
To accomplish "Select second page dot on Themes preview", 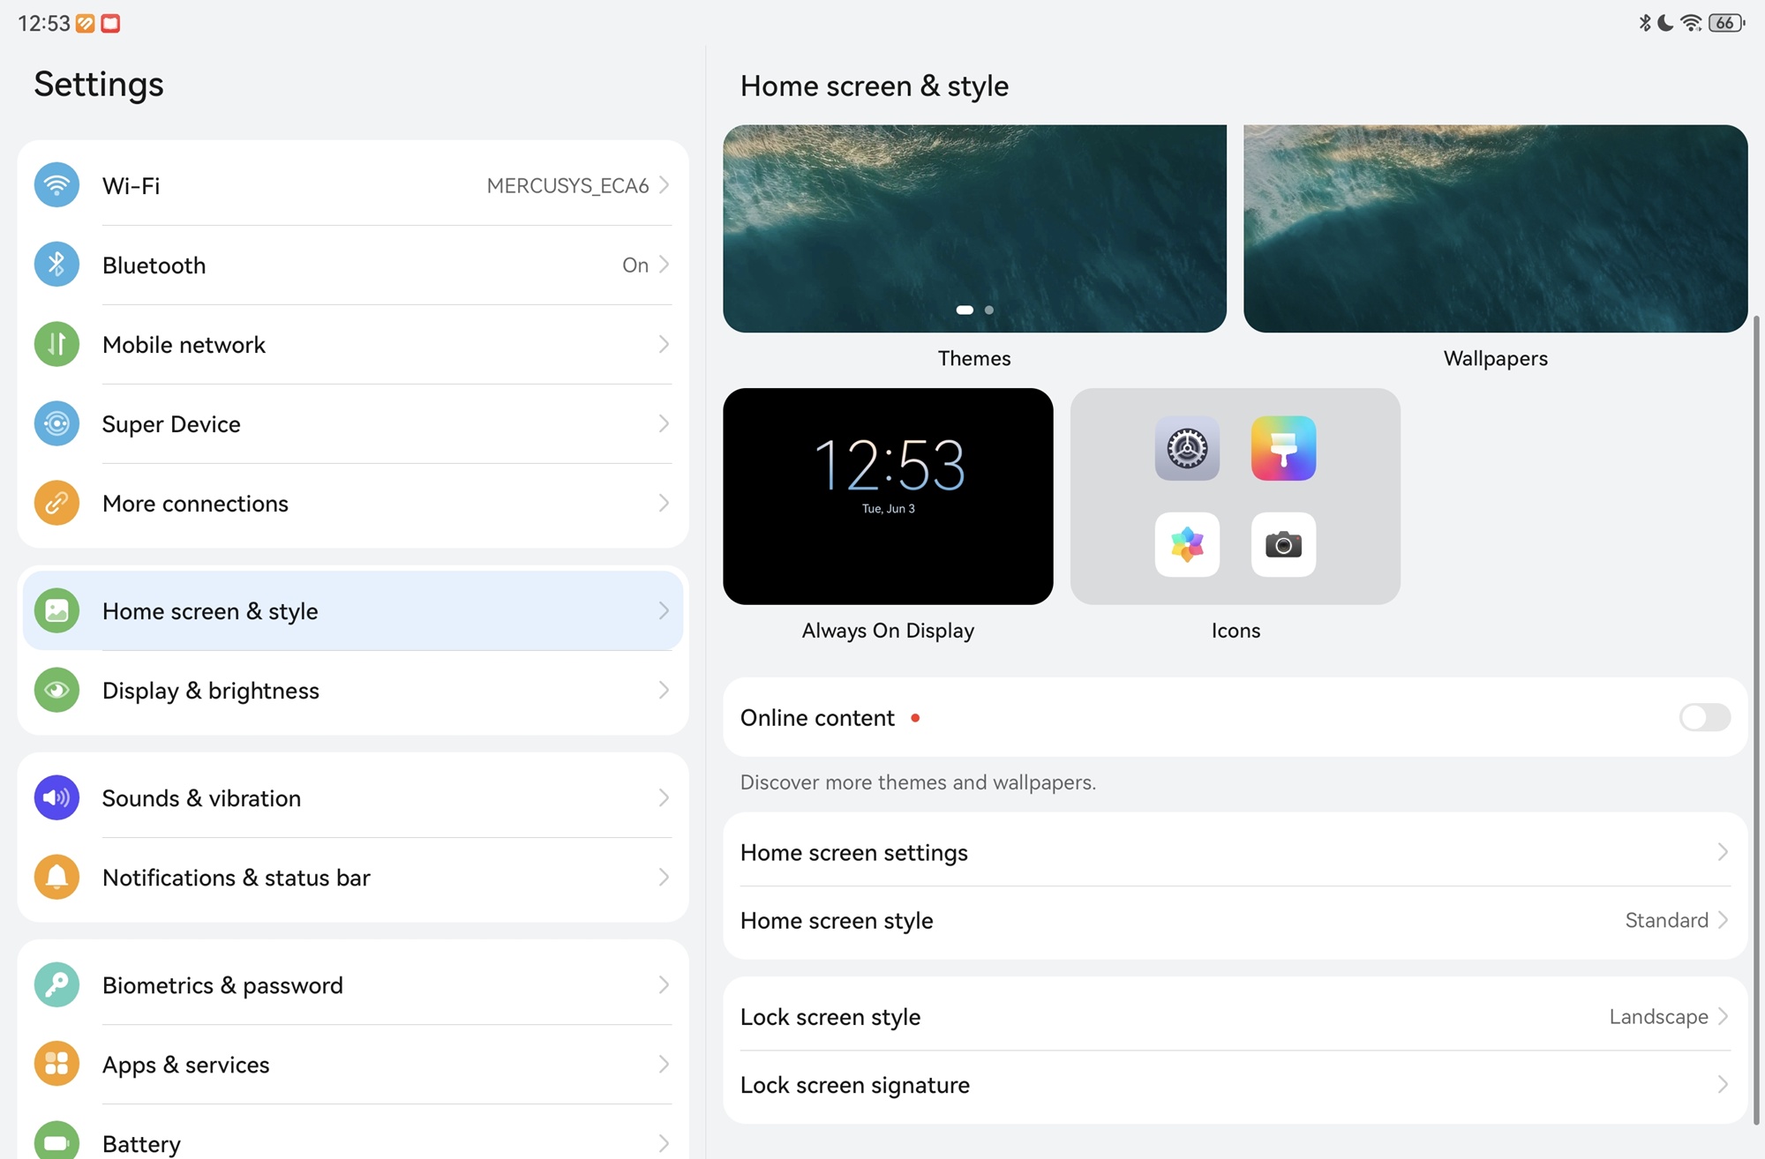I will [989, 310].
